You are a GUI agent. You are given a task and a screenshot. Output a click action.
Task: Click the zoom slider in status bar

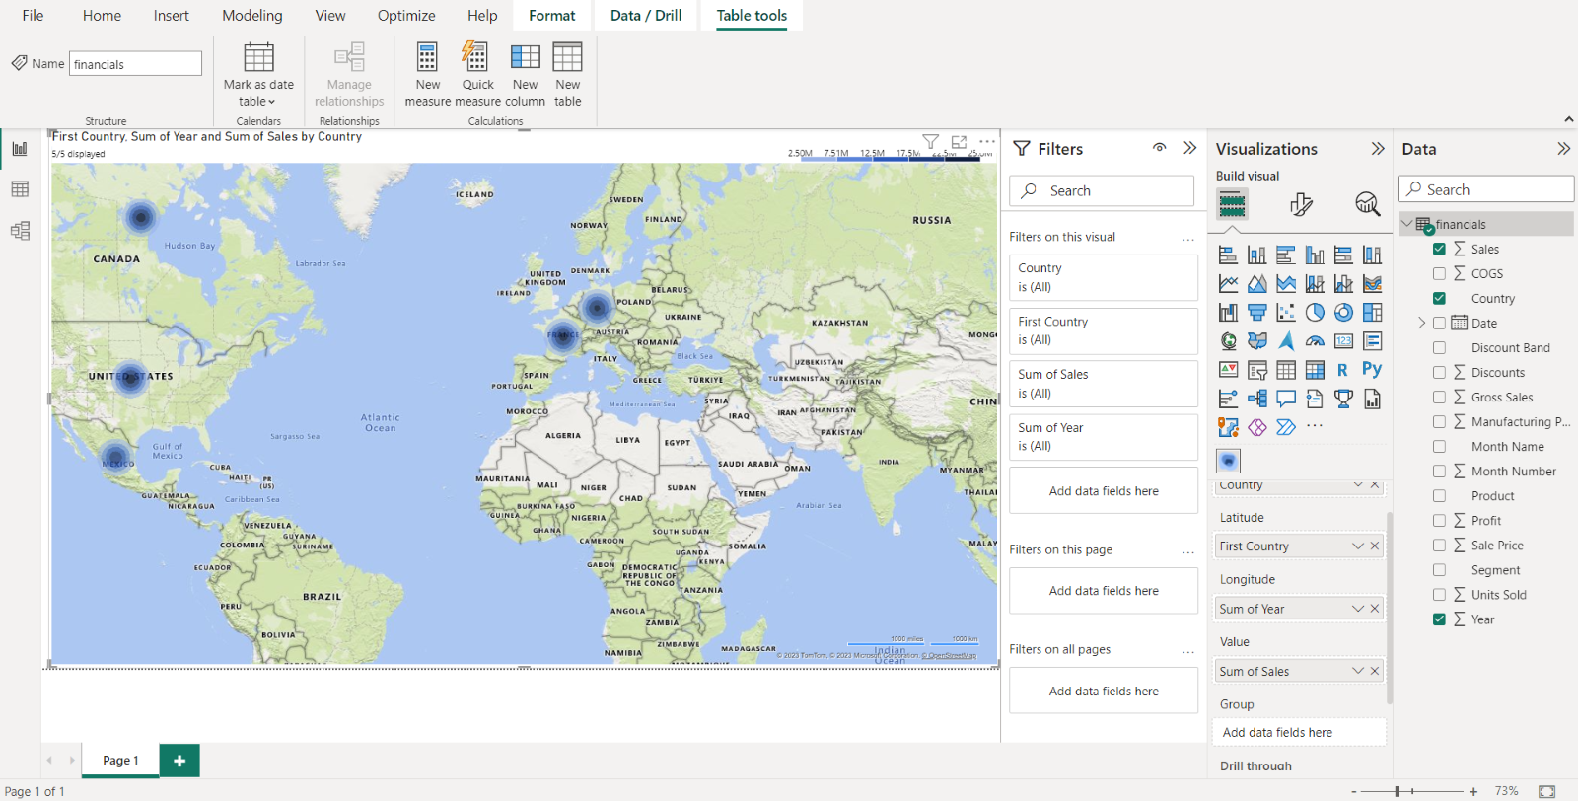1398,791
